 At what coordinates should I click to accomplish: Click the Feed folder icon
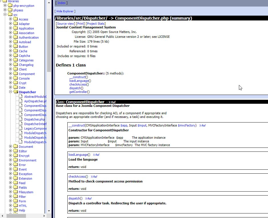click(15, 183)
